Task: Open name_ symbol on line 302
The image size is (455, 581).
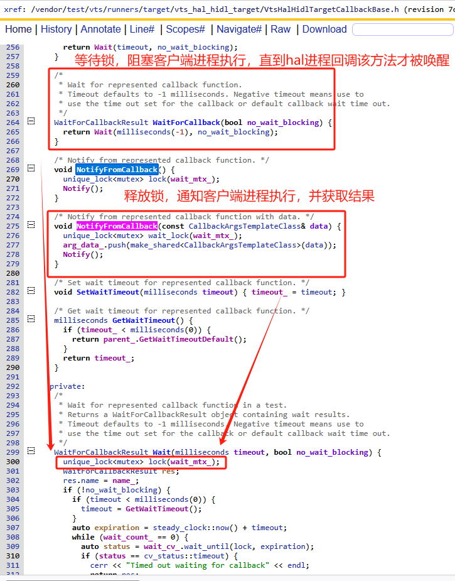Action: pos(124,481)
